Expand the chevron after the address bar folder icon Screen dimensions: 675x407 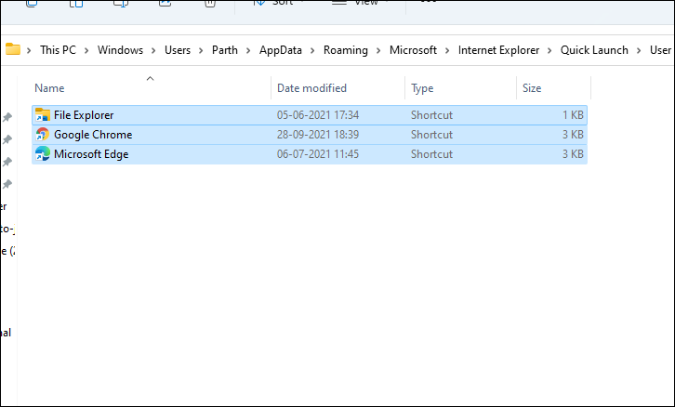pos(29,50)
